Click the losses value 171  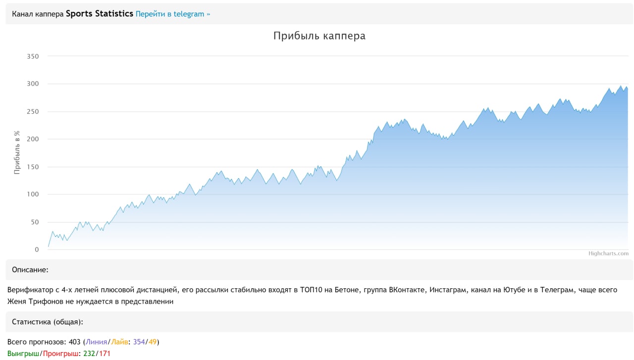(x=105, y=354)
